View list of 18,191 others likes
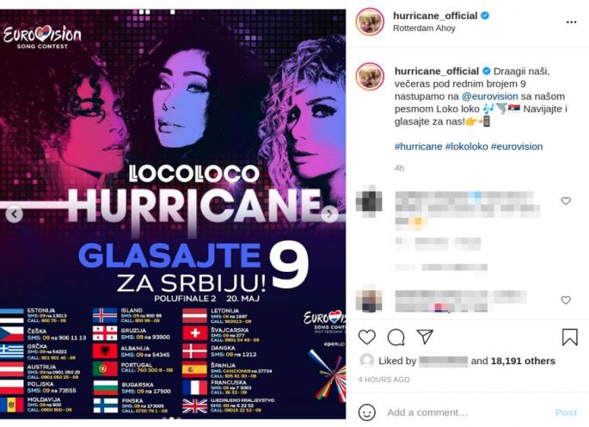Viewport: 589px width, 427px height. (523, 361)
